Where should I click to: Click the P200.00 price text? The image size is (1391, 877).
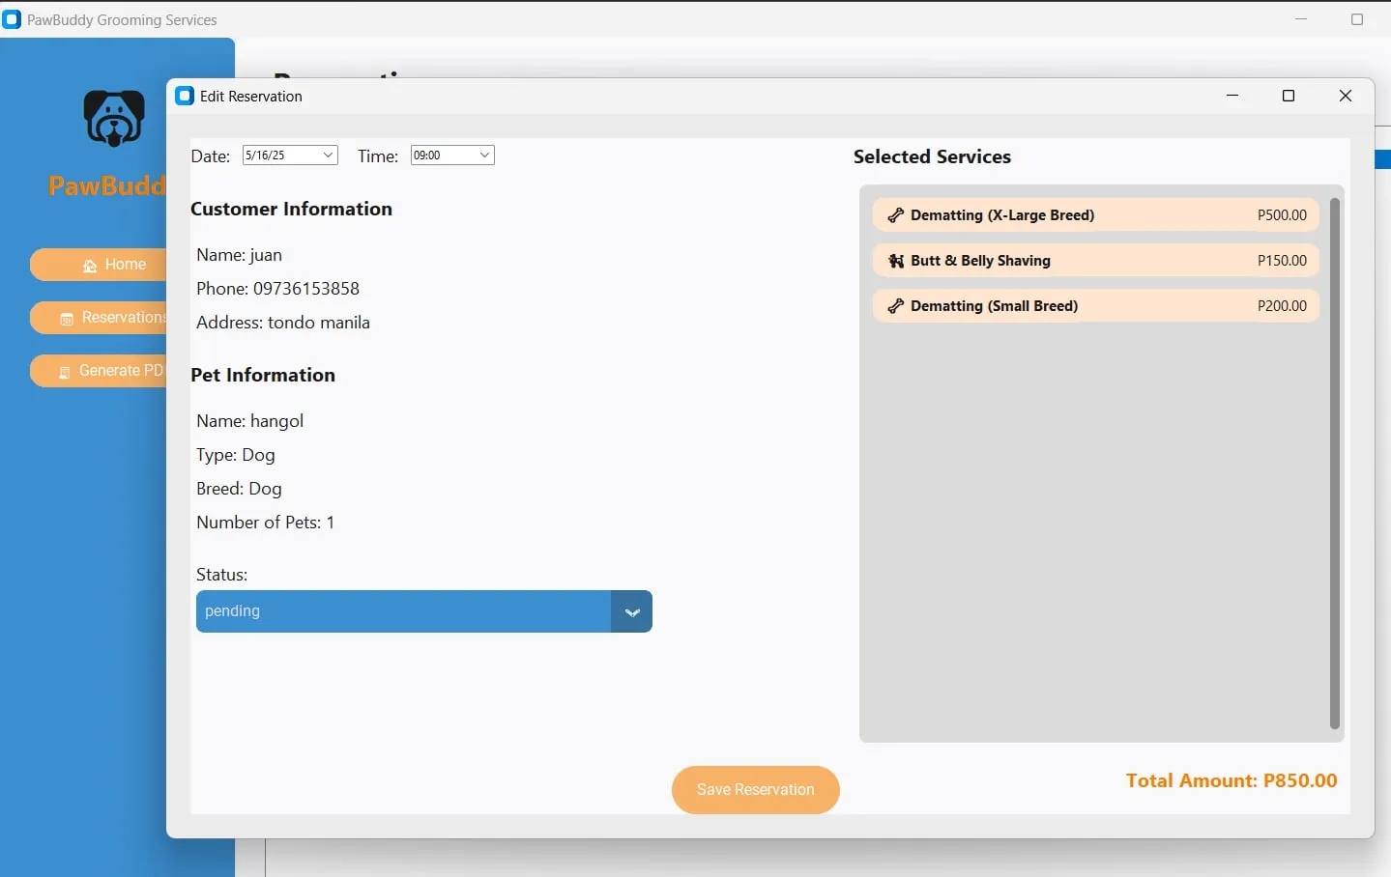pyautogui.click(x=1282, y=306)
